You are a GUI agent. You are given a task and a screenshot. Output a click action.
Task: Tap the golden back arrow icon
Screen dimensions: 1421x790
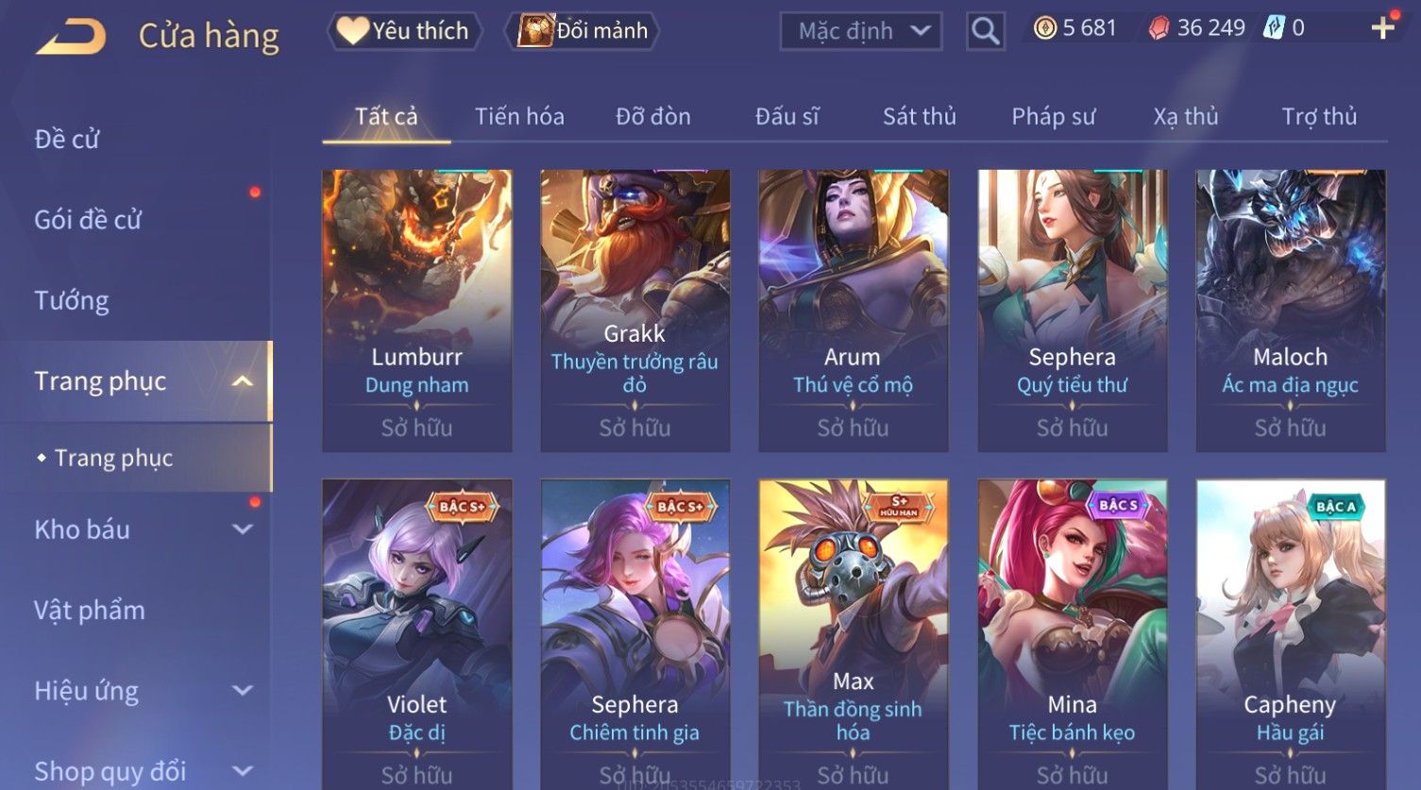point(71,37)
